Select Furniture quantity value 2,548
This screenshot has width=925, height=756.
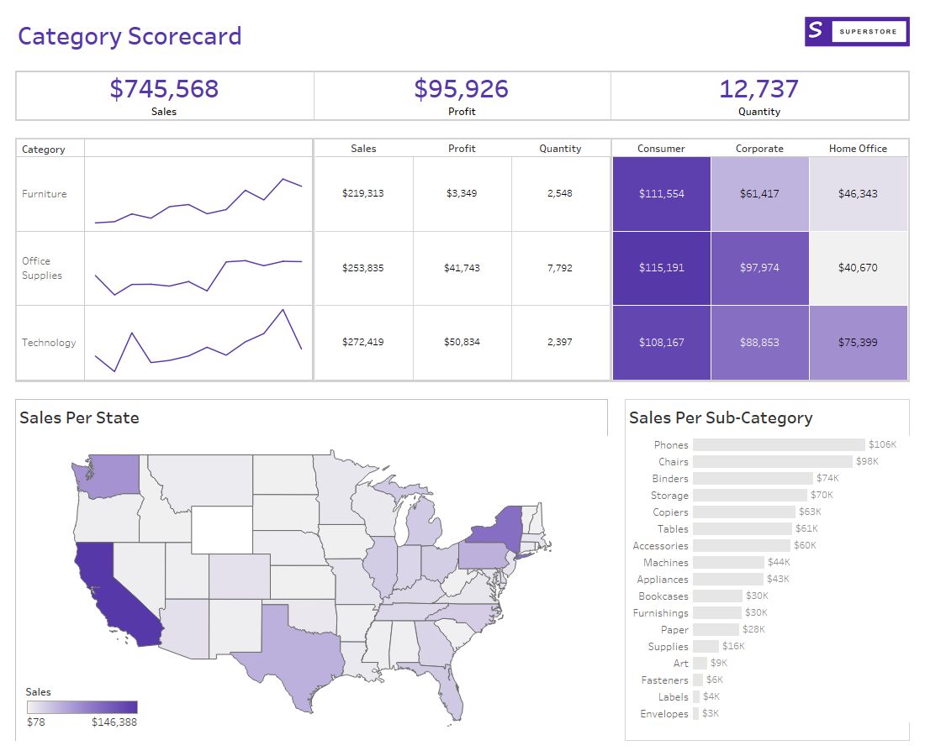pos(560,193)
